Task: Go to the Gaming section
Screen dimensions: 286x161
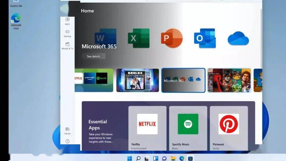Action: (x=67, y=34)
